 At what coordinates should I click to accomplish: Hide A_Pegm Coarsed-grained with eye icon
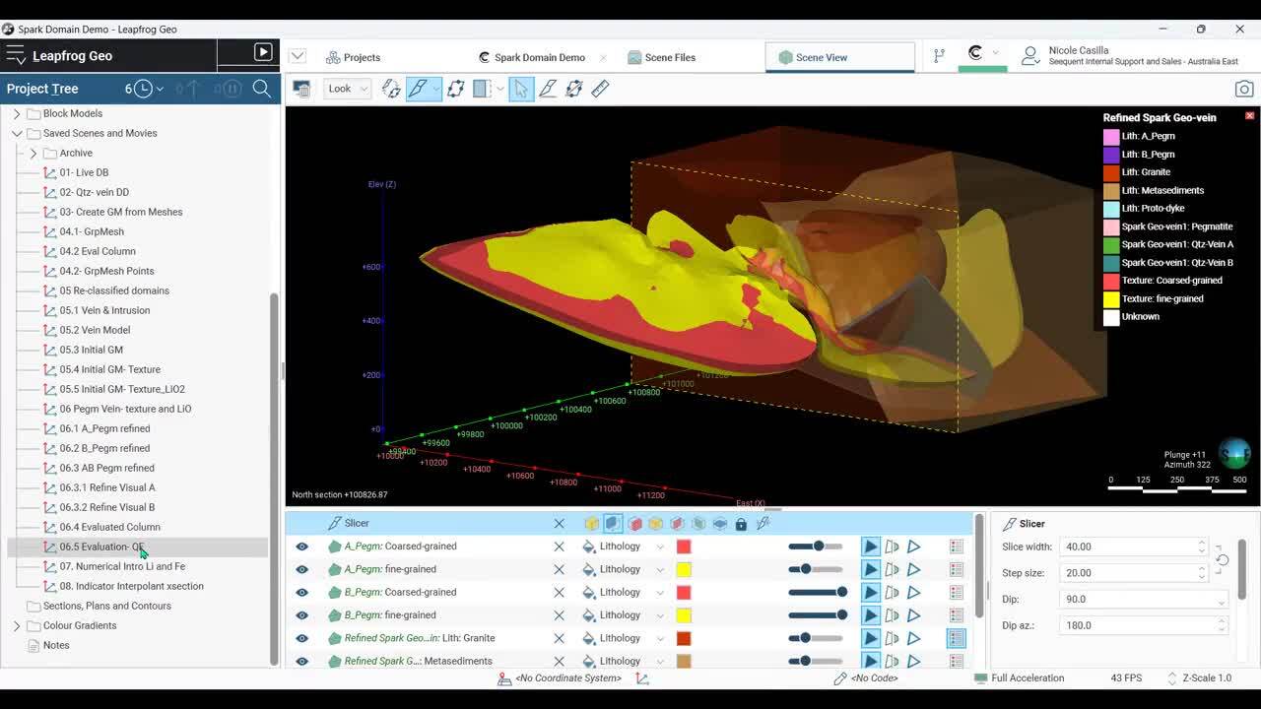301,547
